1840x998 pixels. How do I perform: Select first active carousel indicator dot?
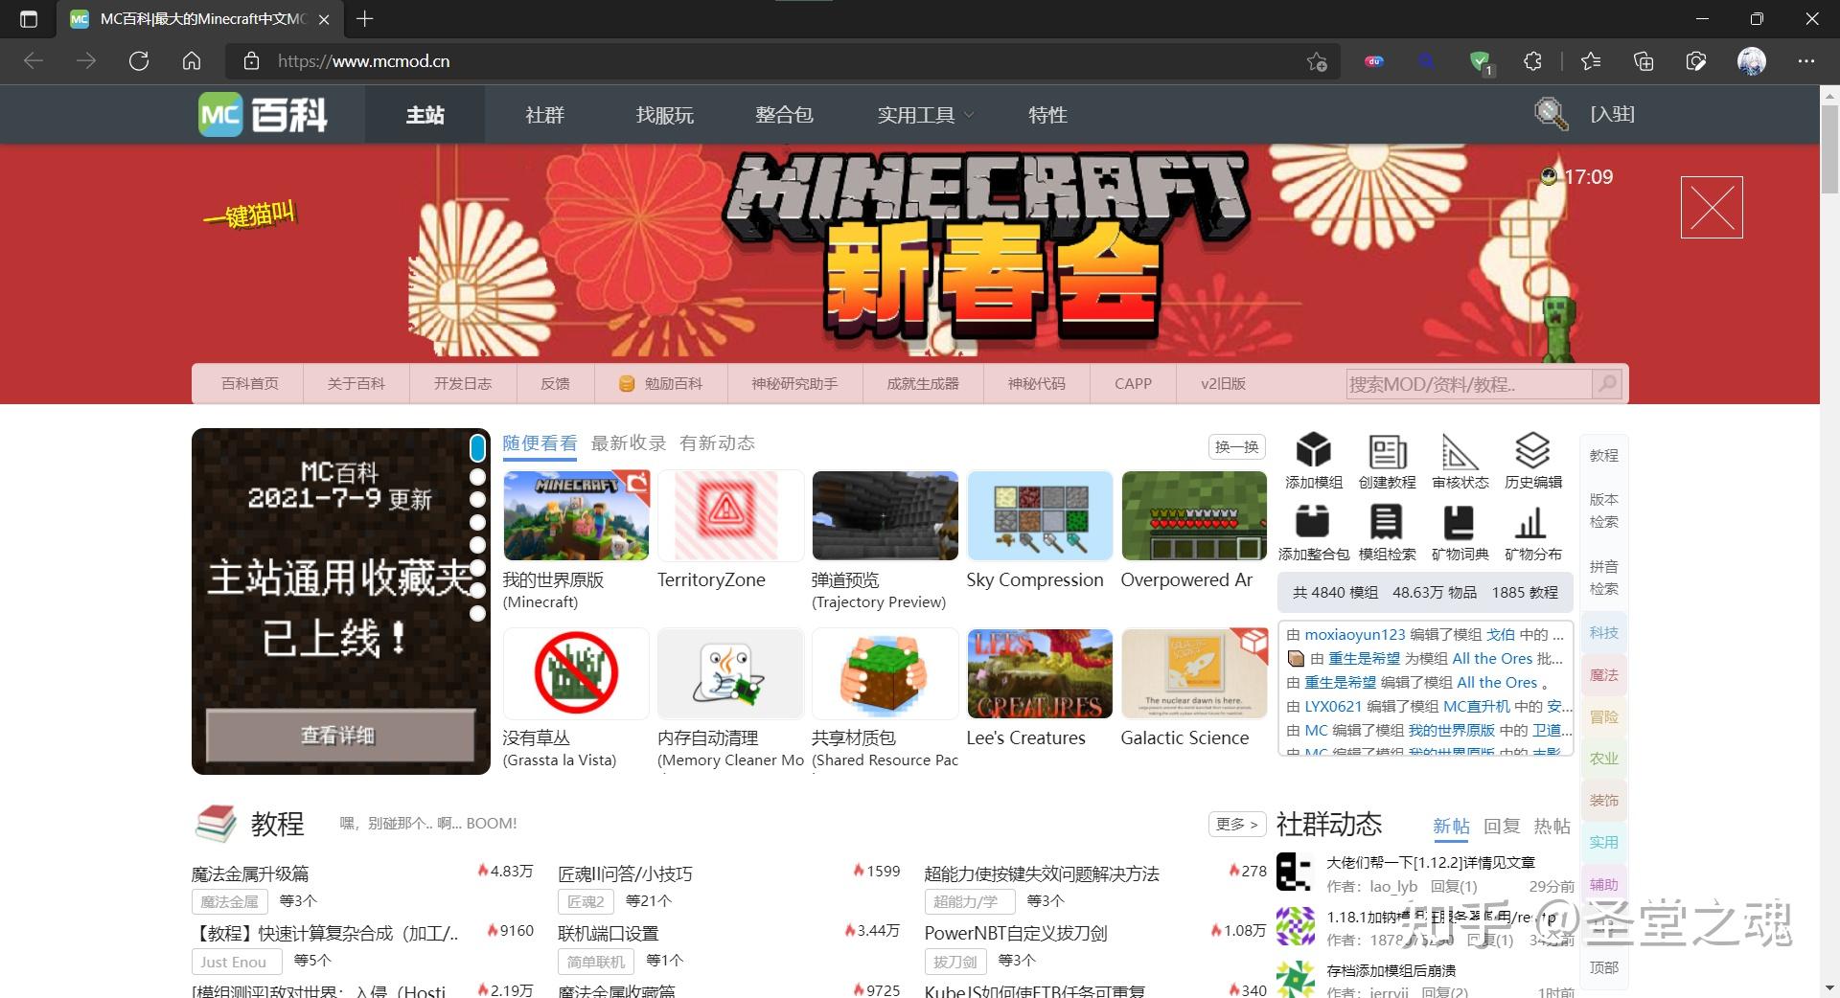pyautogui.click(x=477, y=448)
